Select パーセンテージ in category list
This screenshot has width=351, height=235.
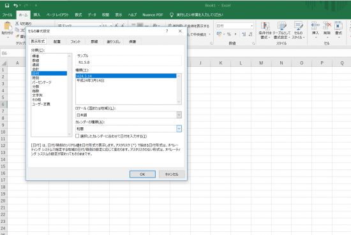49,82
